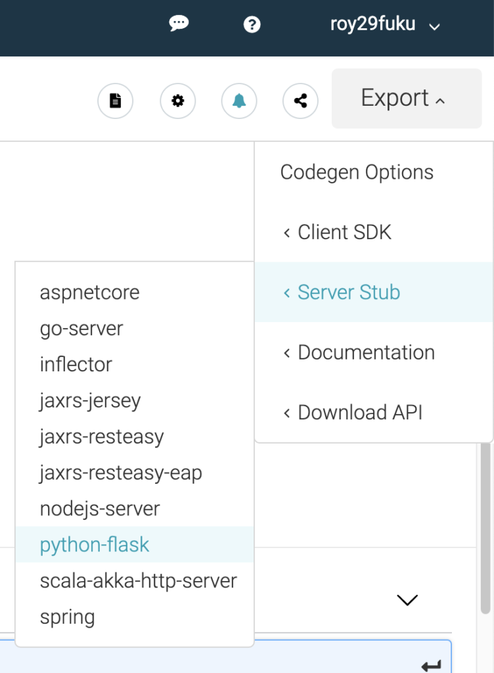Choose aspnetcore server stub

pyautogui.click(x=135, y=292)
